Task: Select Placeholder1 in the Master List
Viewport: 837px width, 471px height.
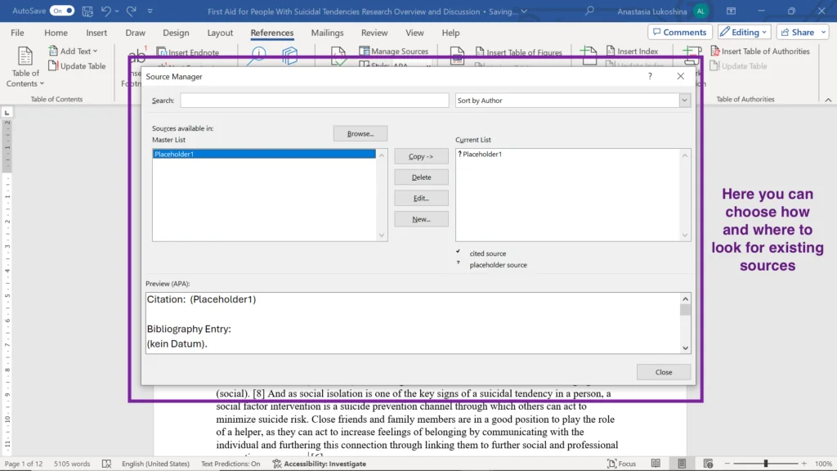Action: pyautogui.click(x=263, y=154)
